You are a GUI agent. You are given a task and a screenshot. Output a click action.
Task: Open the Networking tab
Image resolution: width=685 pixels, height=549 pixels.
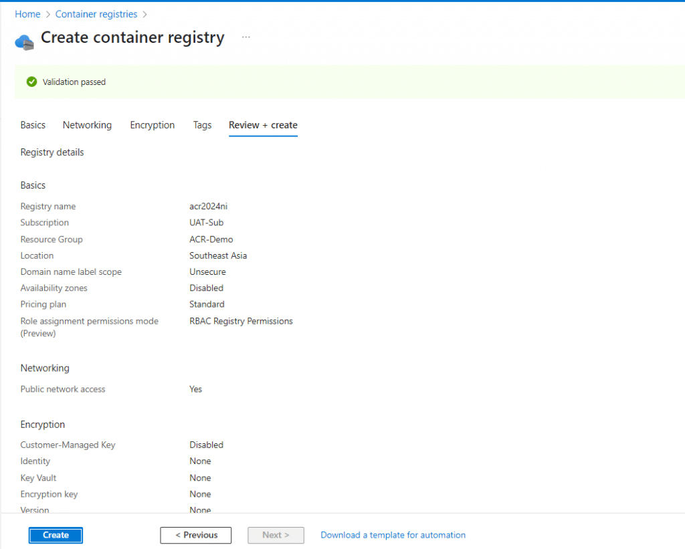click(x=87, y=125)
